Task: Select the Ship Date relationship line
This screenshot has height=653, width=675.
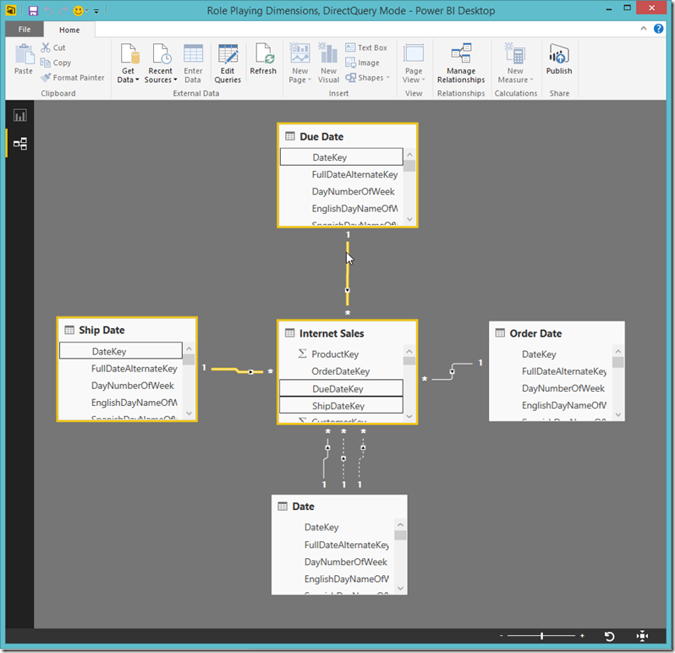Action: point(237,370)
